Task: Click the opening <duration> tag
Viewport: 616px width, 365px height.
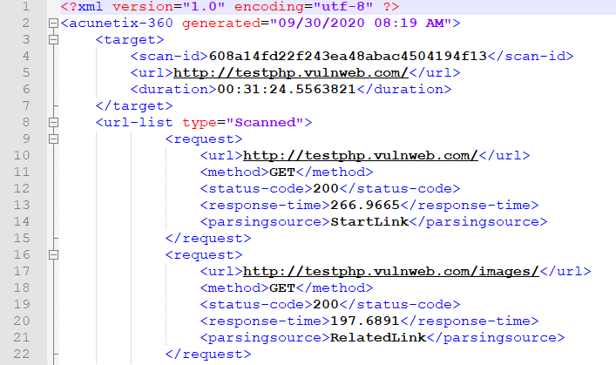Action: pyautogui.click(x=173, y=90)
